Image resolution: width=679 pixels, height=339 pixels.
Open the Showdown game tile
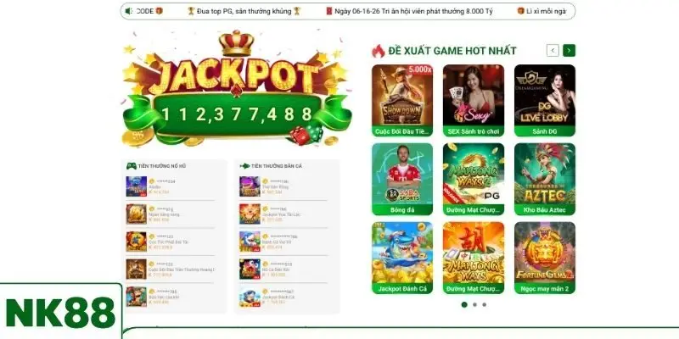tap(402, 101)
